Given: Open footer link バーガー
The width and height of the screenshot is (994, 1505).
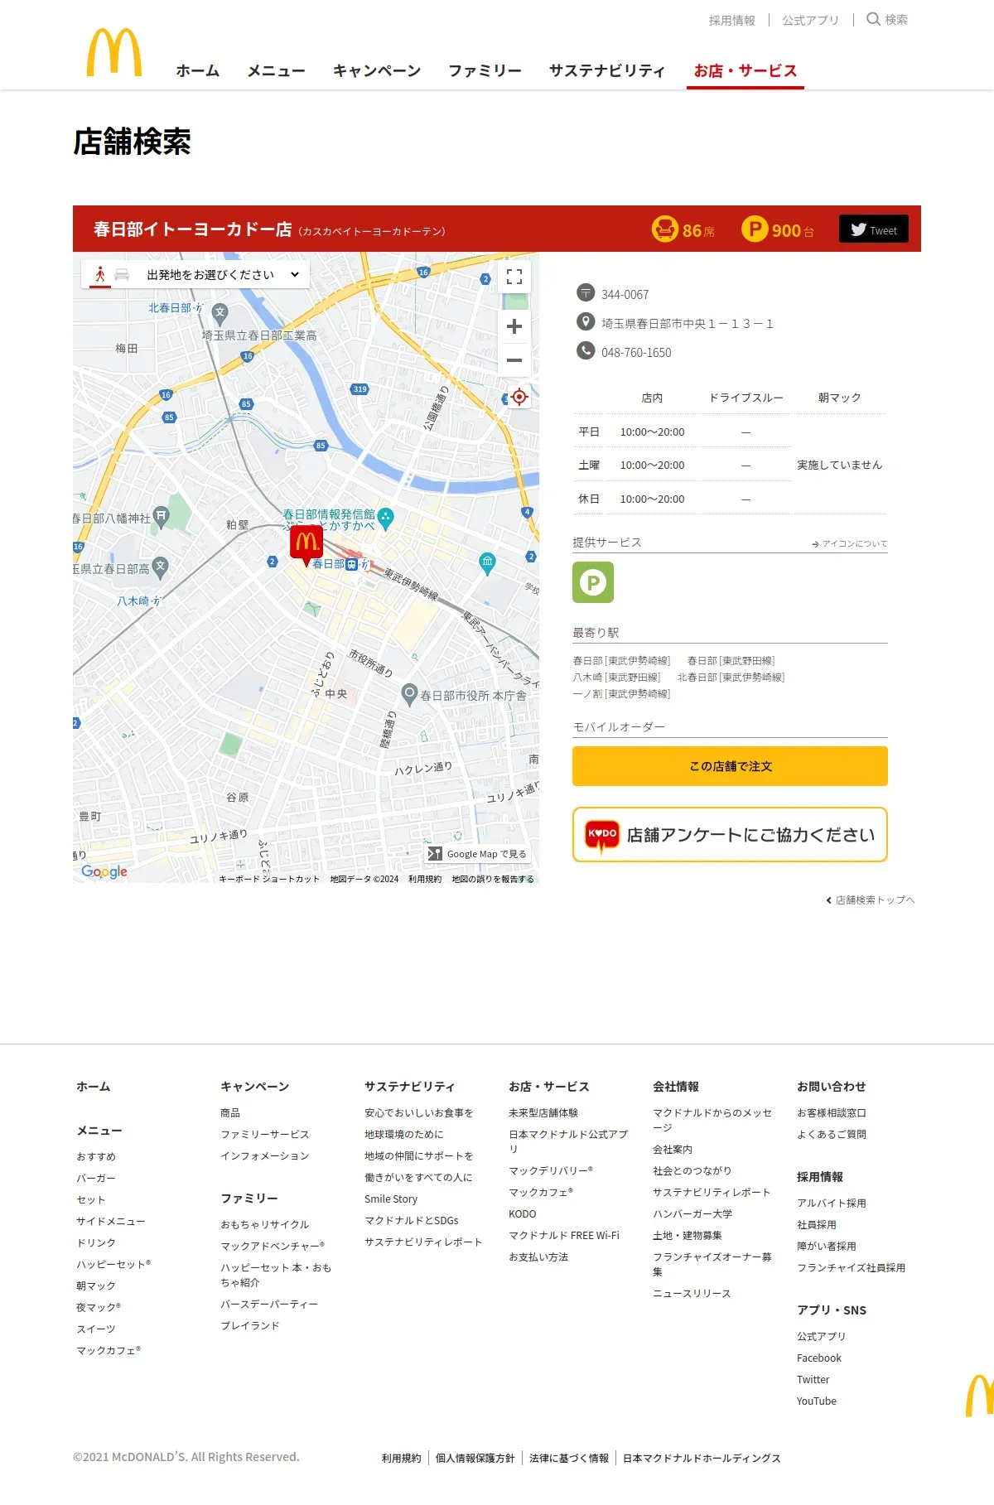Looking at the screenshot, I should click(x=96, y=1178).
